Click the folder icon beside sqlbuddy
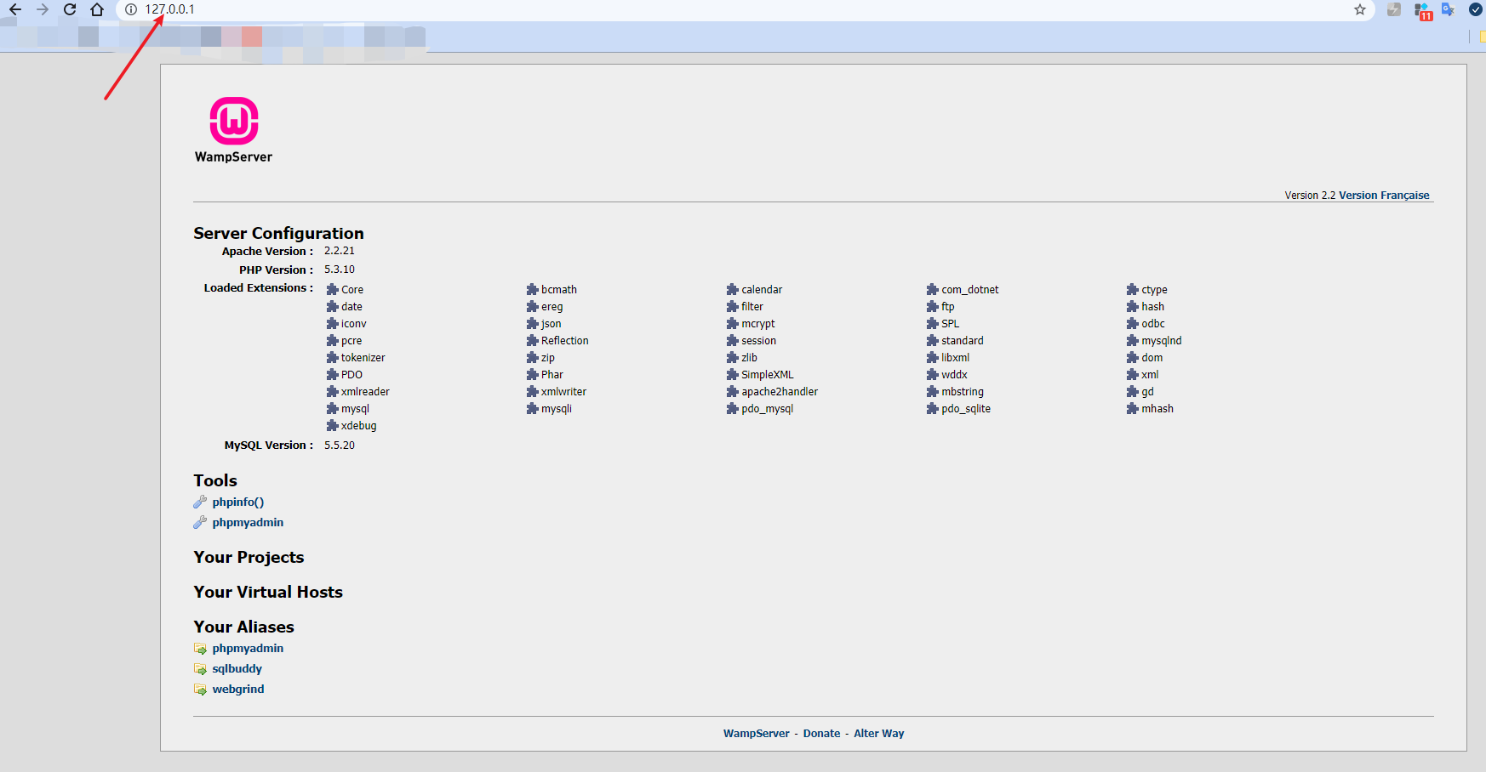The width and height of the screenshot is (1486, 772). point(200,669)
